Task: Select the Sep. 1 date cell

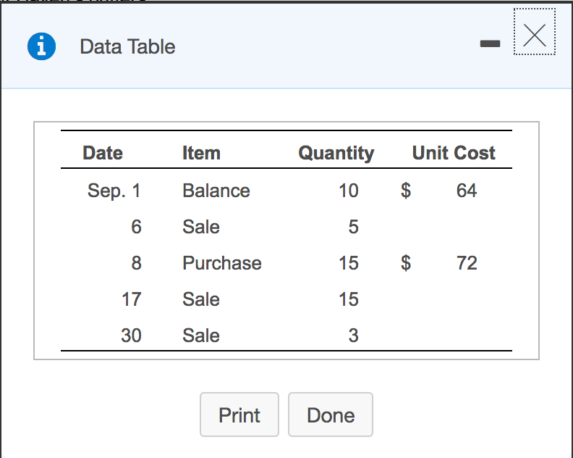Action: coord(114,191)
